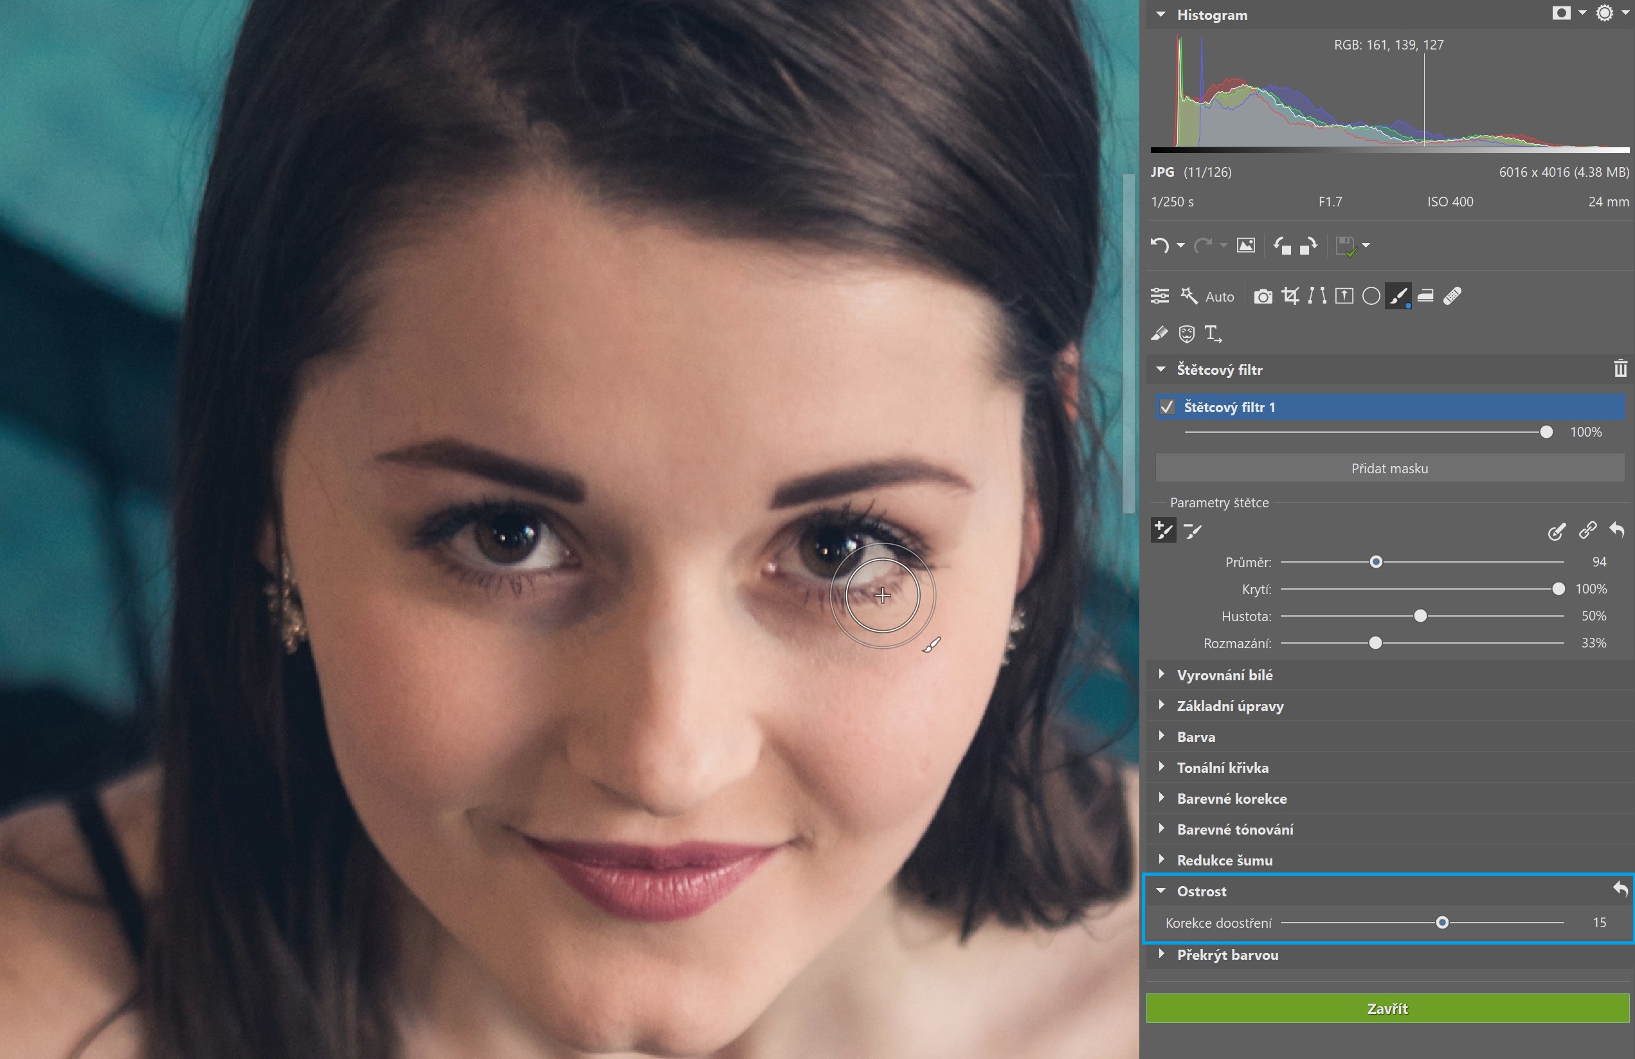1635x1059 pixels.
Task: Rotate the image left
Action: tap(1282, 246)
